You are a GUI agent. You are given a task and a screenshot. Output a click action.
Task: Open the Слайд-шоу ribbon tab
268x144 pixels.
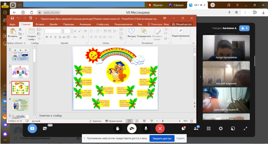click(x=102, y=24)
